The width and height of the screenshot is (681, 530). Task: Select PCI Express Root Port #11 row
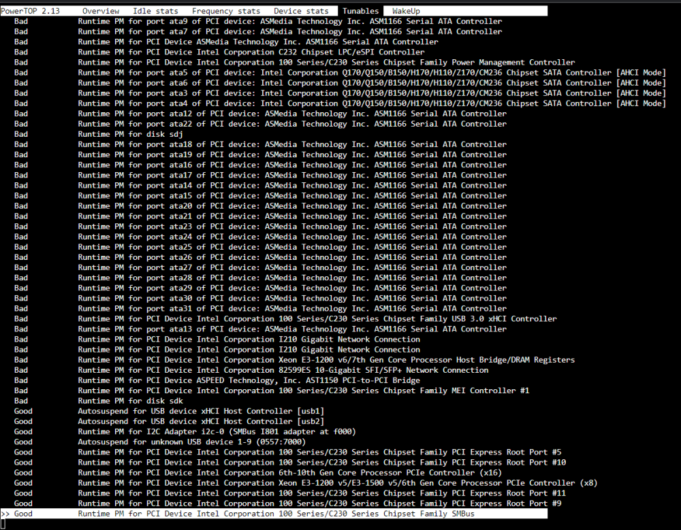290,493
